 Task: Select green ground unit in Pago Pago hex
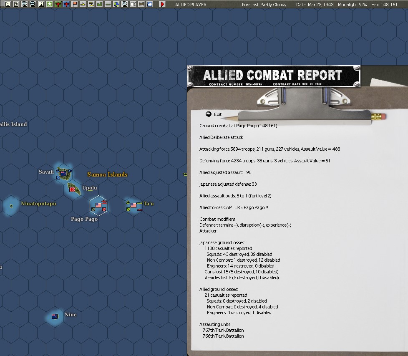click(x=93, y=209)
